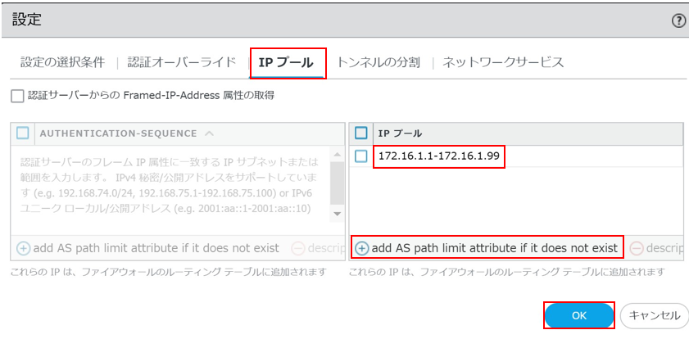
Task: Click the scroll-down arrow in the left description box
Action: coord(336,214)
